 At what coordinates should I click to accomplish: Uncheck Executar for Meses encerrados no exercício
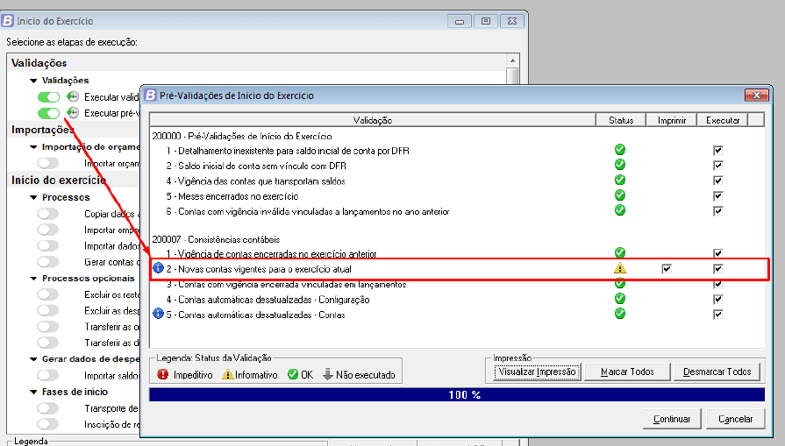click(718, 196)
